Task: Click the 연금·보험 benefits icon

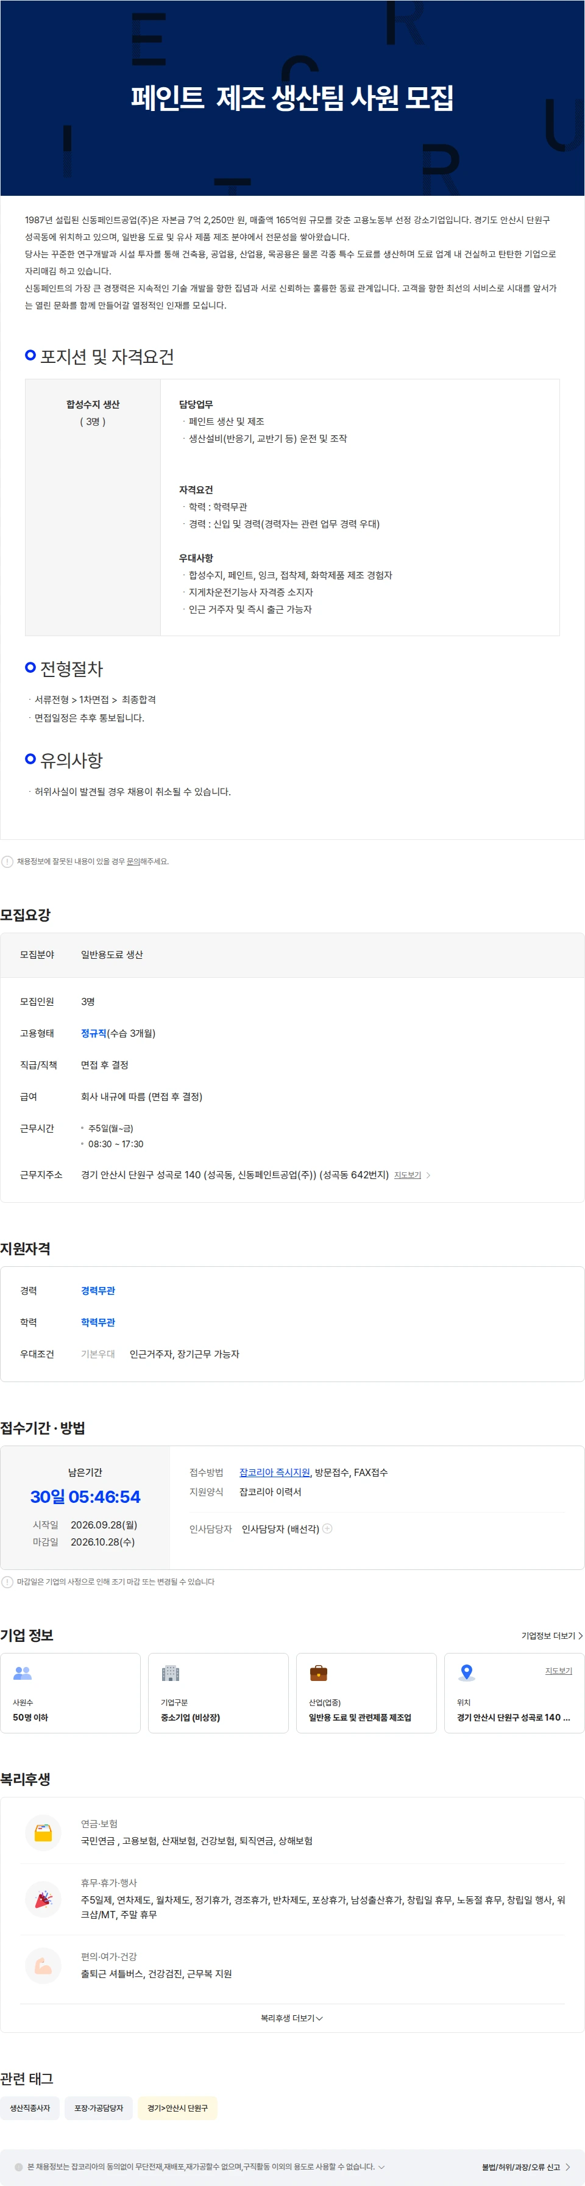Action: click(43, 1834)
